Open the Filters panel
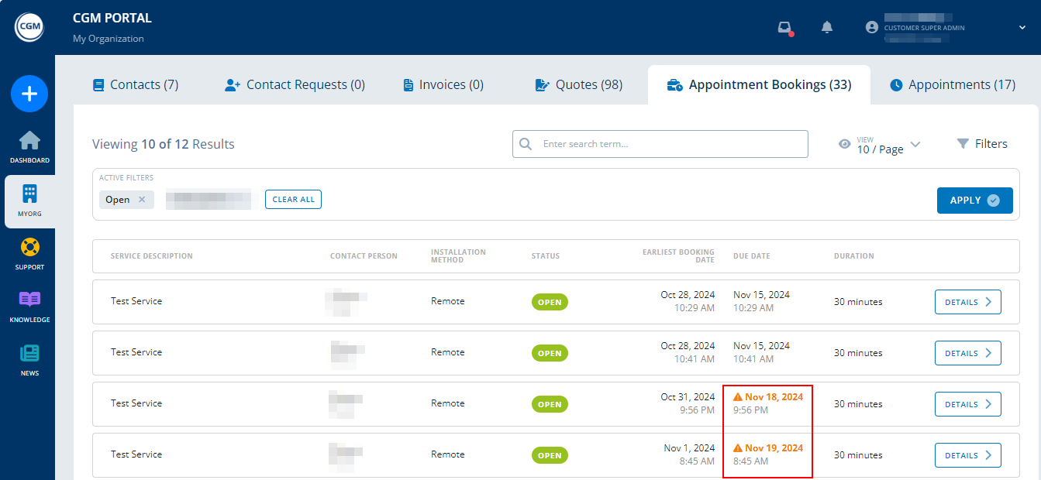The width and height of the screenshot is (1041, 480). tap(982, 143)
